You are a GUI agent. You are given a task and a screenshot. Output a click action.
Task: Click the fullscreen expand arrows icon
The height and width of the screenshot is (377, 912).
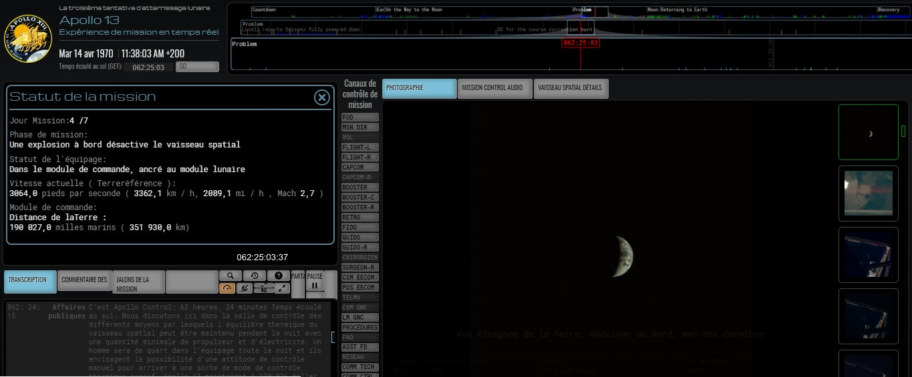281,288
